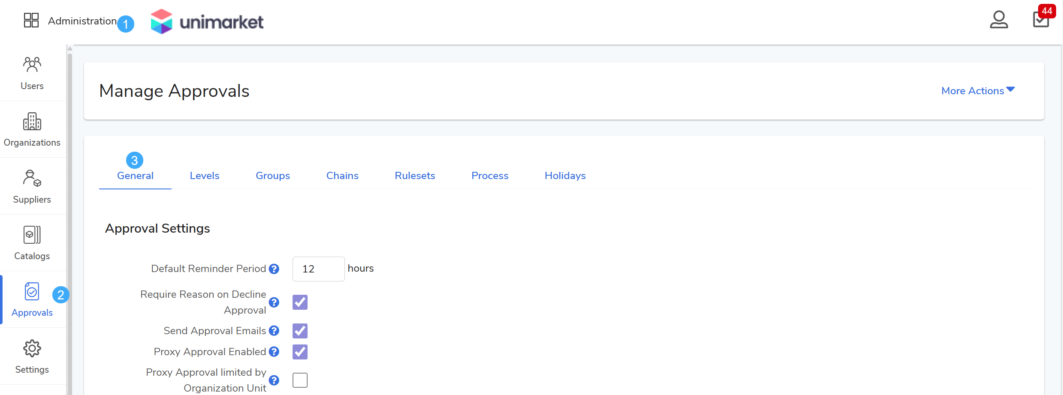The image size is (1063, 395).
Task: Click the user profile icon
Action: (x=999, y=20)
